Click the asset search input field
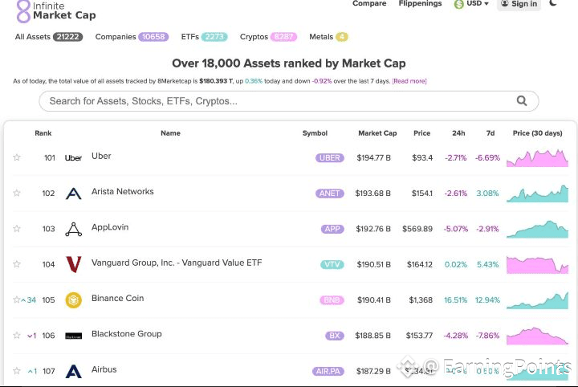578x387 pixels. click(273, 101)
